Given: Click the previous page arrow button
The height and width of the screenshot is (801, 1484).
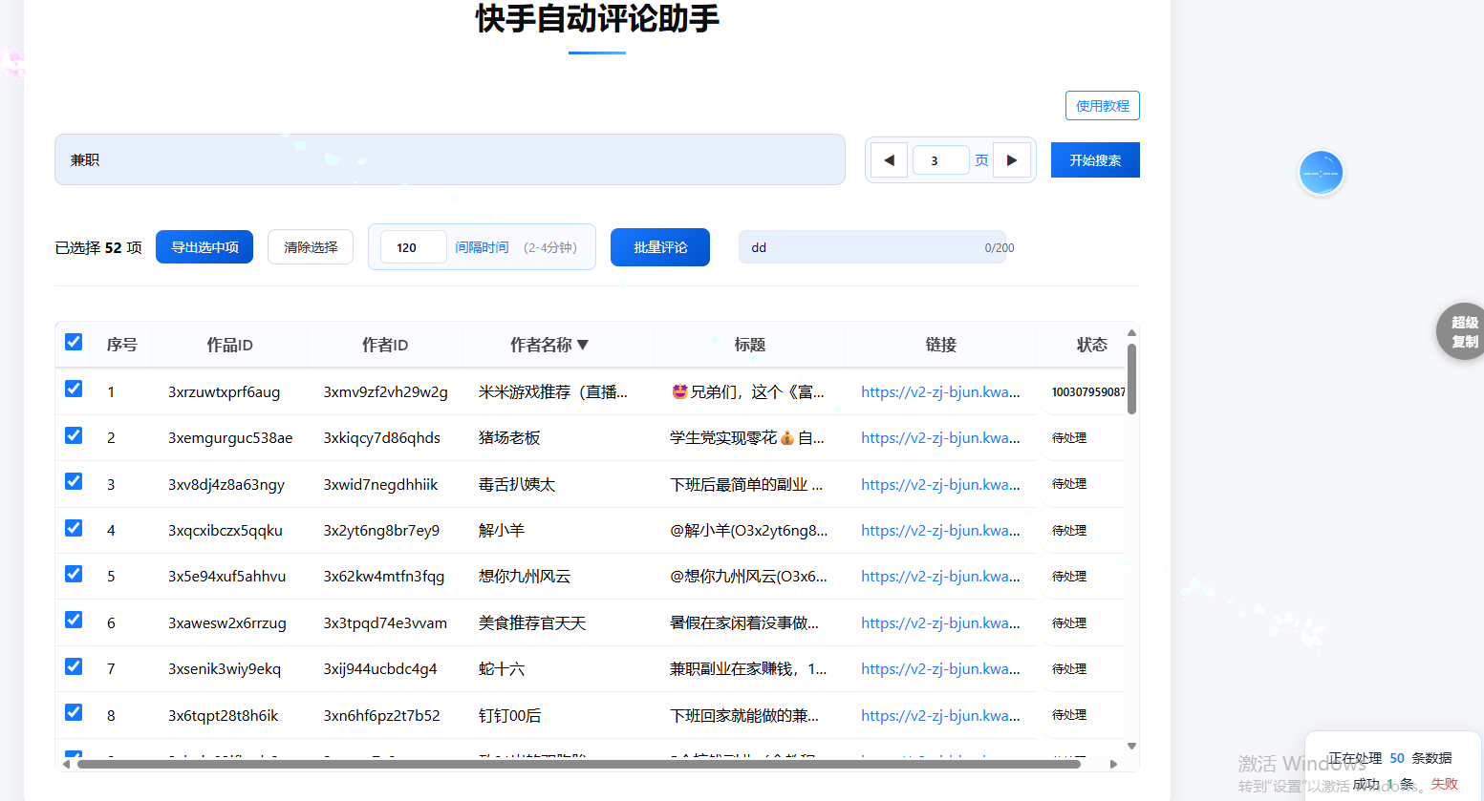Looking at the screenshot, I should pos(889,160).
